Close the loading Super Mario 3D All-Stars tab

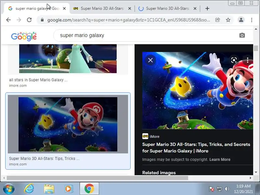pyautogui.click(x=195, y=8)
